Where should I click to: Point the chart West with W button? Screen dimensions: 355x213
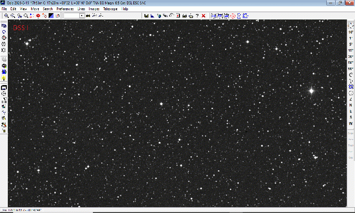pyautogui.click(x=351, y=124)
